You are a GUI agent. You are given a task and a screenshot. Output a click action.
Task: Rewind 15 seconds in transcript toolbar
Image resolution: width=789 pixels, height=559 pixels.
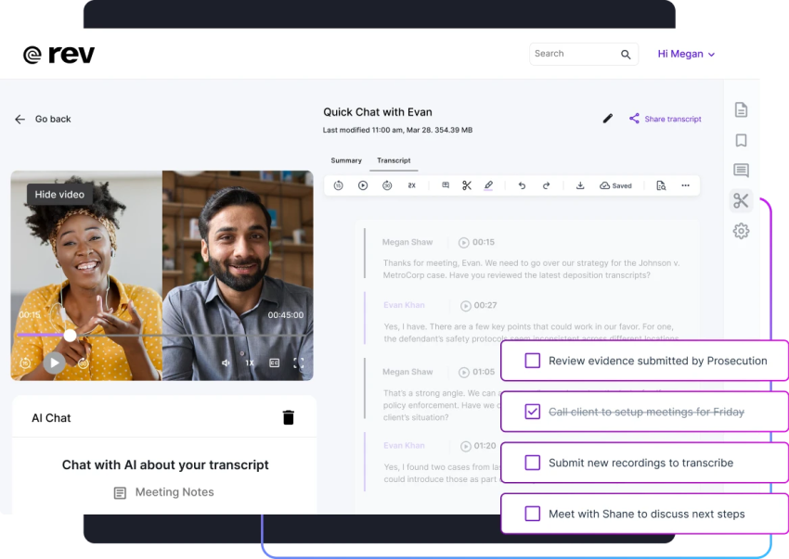pos(338,185)
